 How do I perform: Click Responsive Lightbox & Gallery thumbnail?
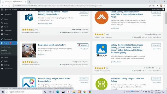(x=29, y=50)
